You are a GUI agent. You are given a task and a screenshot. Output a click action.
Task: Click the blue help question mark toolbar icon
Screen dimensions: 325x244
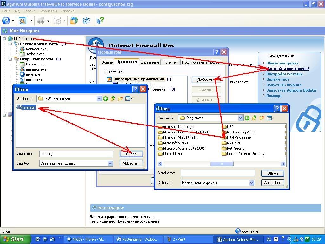coord(6,21)
